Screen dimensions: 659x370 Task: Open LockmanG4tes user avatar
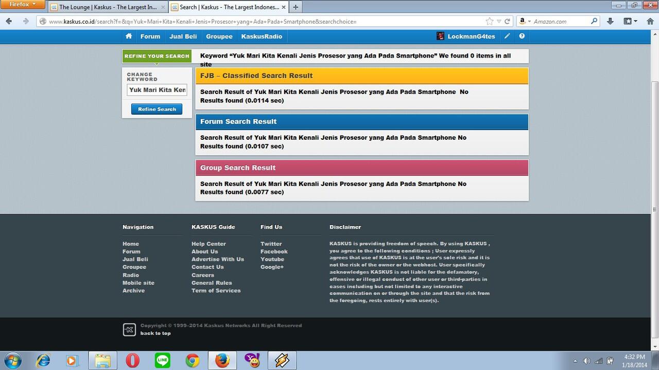440,36
